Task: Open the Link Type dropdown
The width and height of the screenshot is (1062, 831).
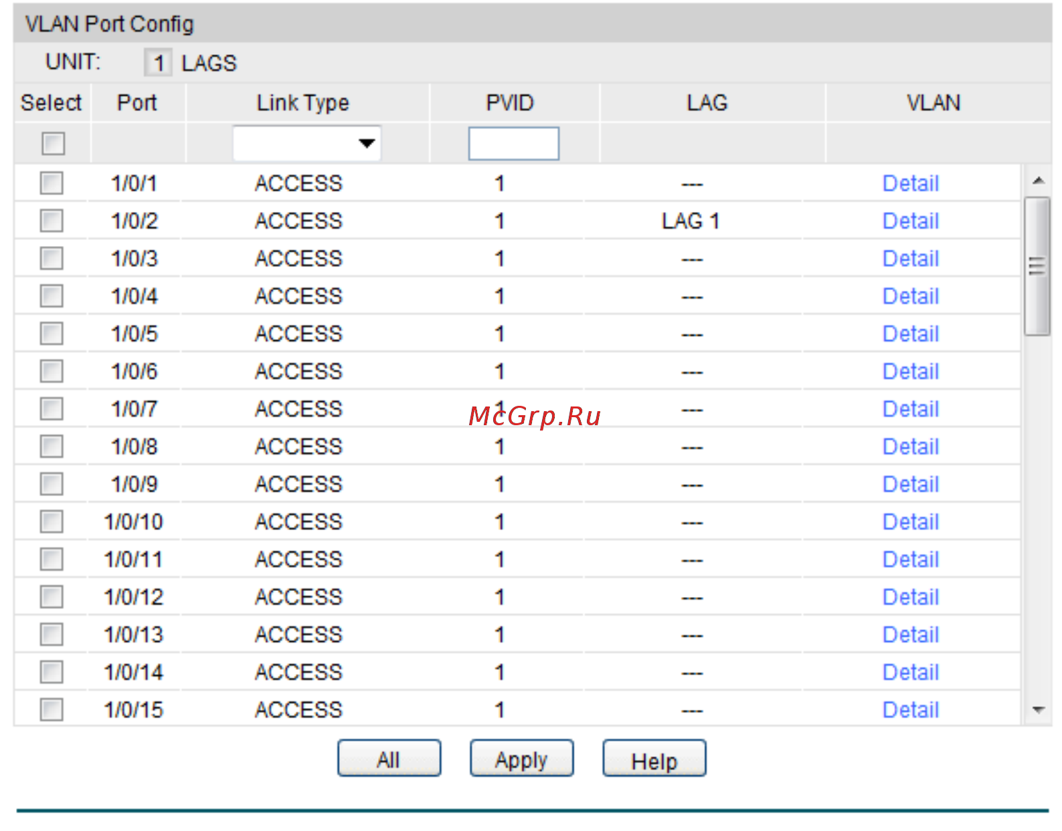Action: click(307, 143)
